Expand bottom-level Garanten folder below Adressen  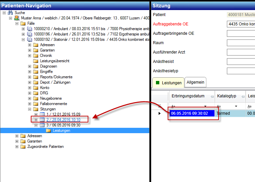pos(17,141)
